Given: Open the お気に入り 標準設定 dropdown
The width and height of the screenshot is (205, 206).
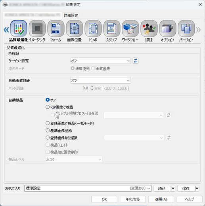Looking at the screenshot, I should [88, 188].
